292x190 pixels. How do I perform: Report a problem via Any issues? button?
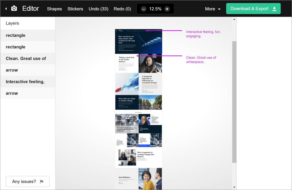[27, 181]
